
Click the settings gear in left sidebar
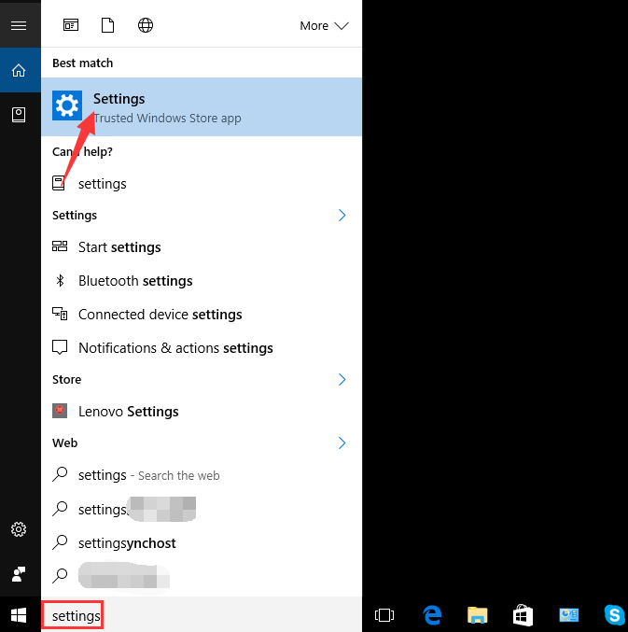pyautogui.click(x=19, y=529)
